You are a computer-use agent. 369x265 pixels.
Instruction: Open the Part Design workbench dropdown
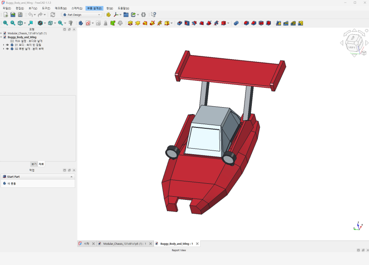click(82, 15)
